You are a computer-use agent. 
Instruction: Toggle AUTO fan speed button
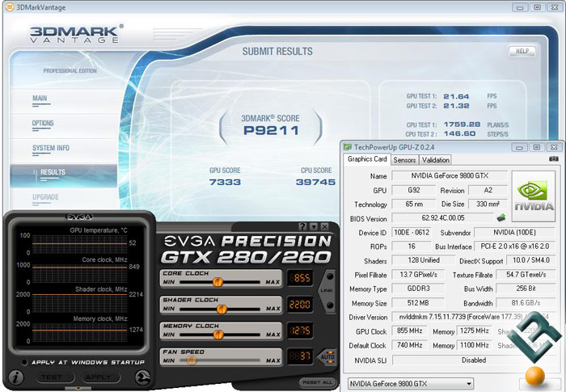[327, 356]
